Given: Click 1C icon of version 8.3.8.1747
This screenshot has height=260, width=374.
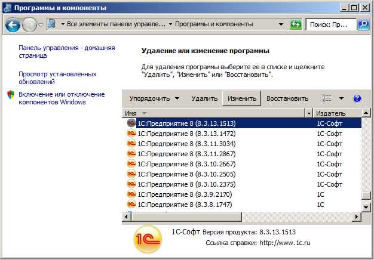Looking at the screenshot, I should (131, 204).
